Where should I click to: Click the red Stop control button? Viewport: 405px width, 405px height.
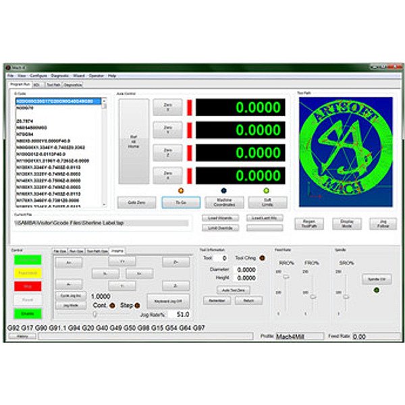(27, 286)
